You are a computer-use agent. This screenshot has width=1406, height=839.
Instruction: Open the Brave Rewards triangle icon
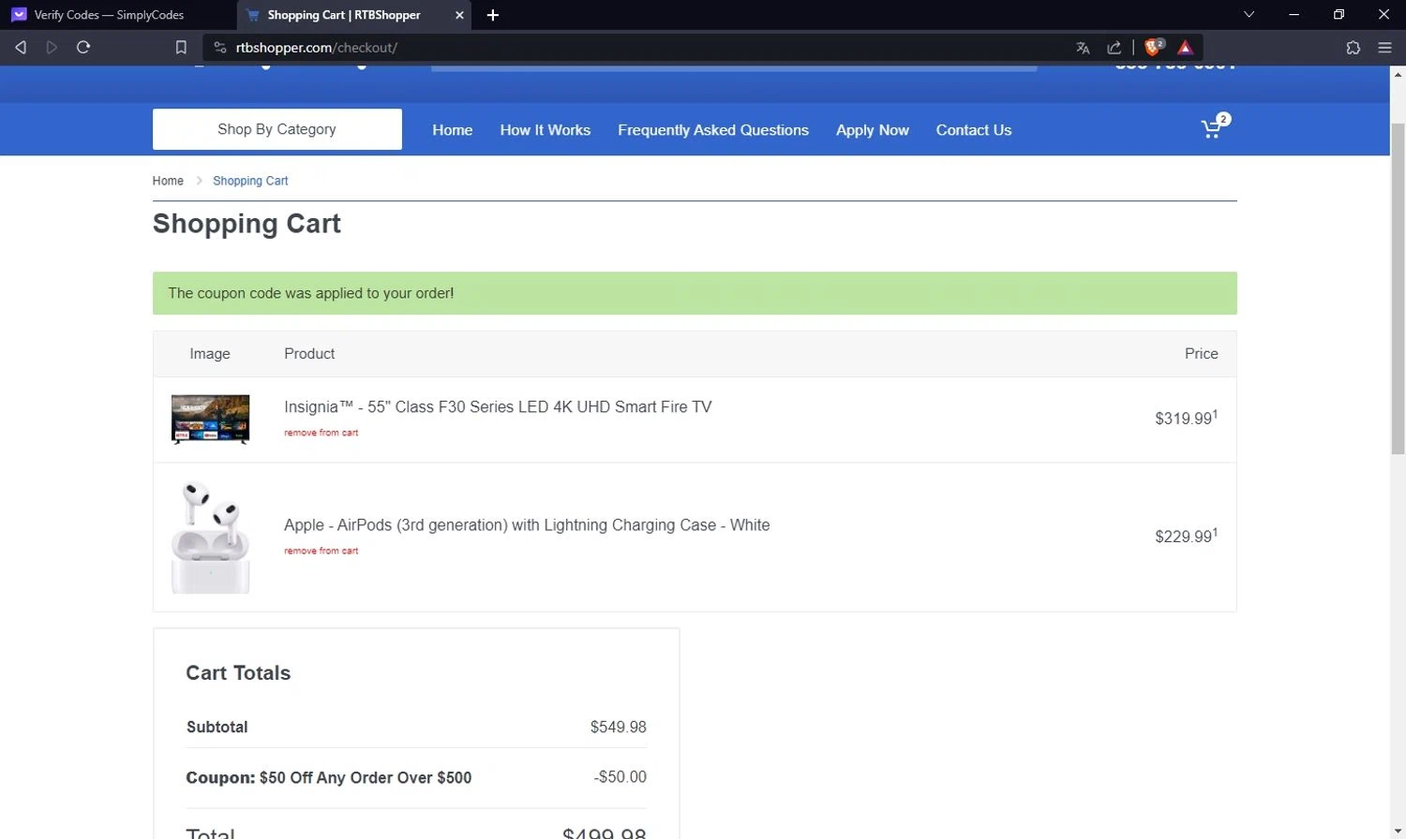click(x=1185, y=48)
